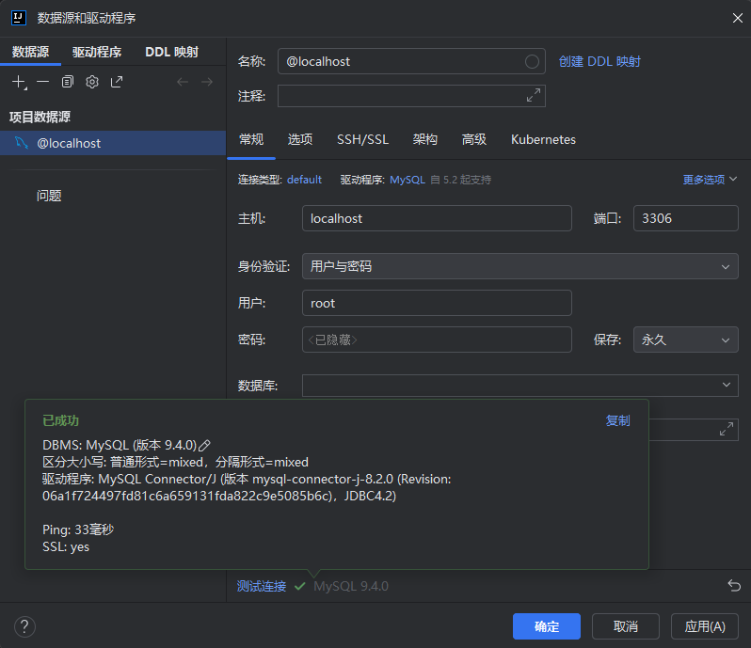
Task: Click the 端口 port input field
Action: pos(685,218)
